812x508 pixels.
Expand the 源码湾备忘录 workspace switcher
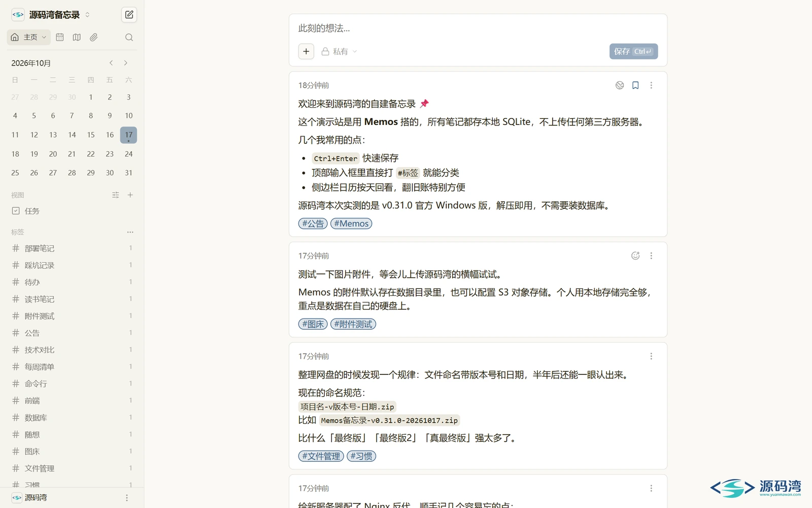coord(51,15)
